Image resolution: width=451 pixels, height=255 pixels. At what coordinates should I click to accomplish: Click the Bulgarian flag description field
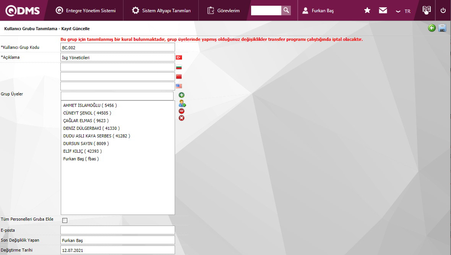pyautogui.click(x=118, y=67)
